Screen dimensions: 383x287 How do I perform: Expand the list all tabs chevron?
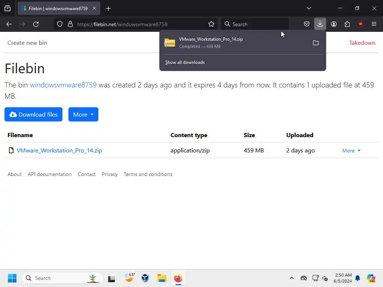point(309,8)
